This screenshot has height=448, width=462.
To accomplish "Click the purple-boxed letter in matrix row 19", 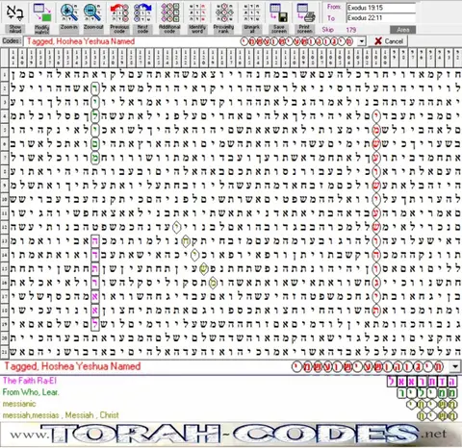I will (x=94, y=324).
